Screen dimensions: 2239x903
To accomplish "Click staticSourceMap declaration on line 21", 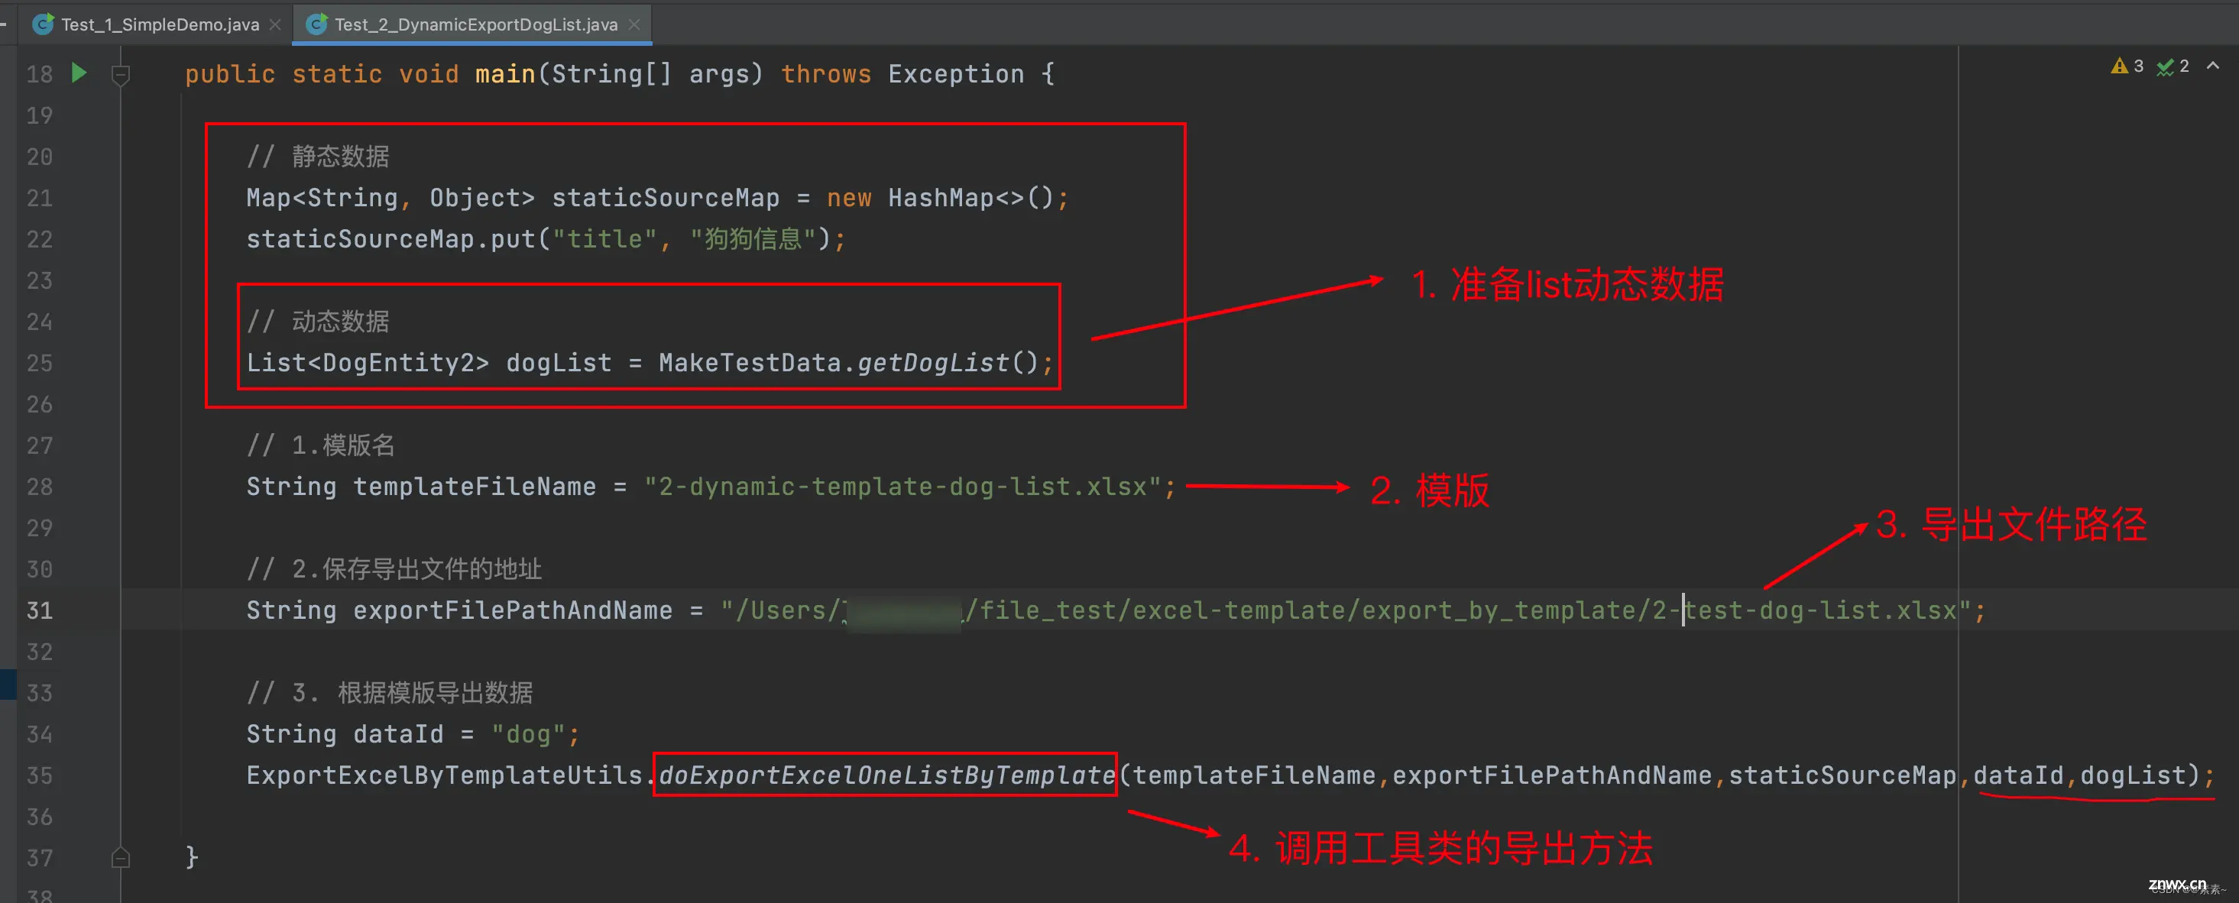I will 666,197.
